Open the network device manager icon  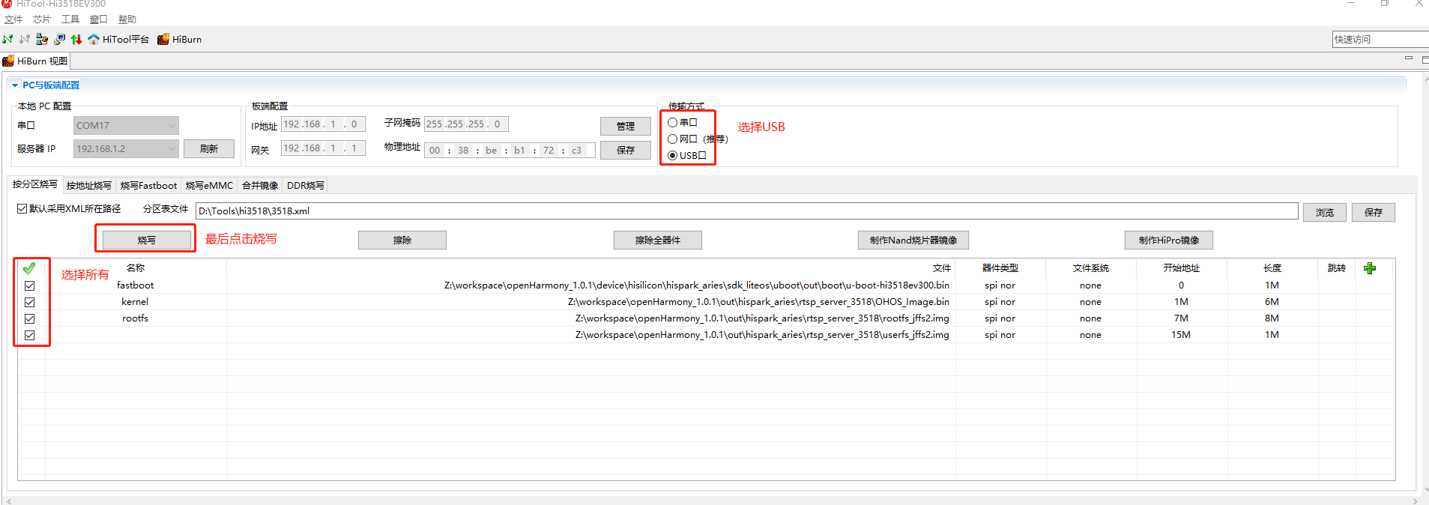click(42, 39)
